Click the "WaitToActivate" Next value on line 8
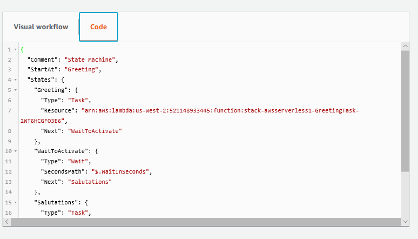This screenshot has height=239, width=418. tap(95, 131)
